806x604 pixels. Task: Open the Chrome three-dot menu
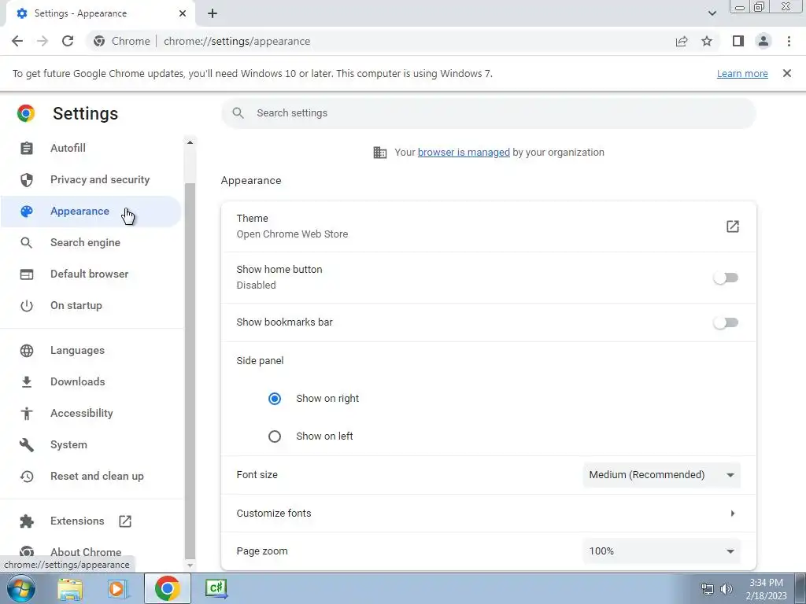[789, 41]
